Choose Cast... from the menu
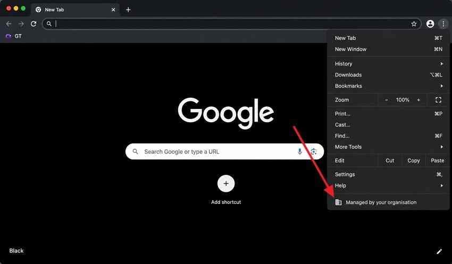 pos(388,125)
